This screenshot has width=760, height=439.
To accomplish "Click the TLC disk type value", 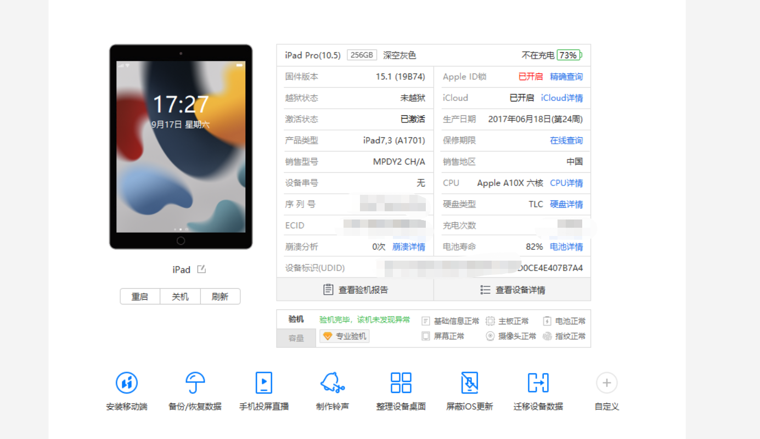I will pos(536,204).
